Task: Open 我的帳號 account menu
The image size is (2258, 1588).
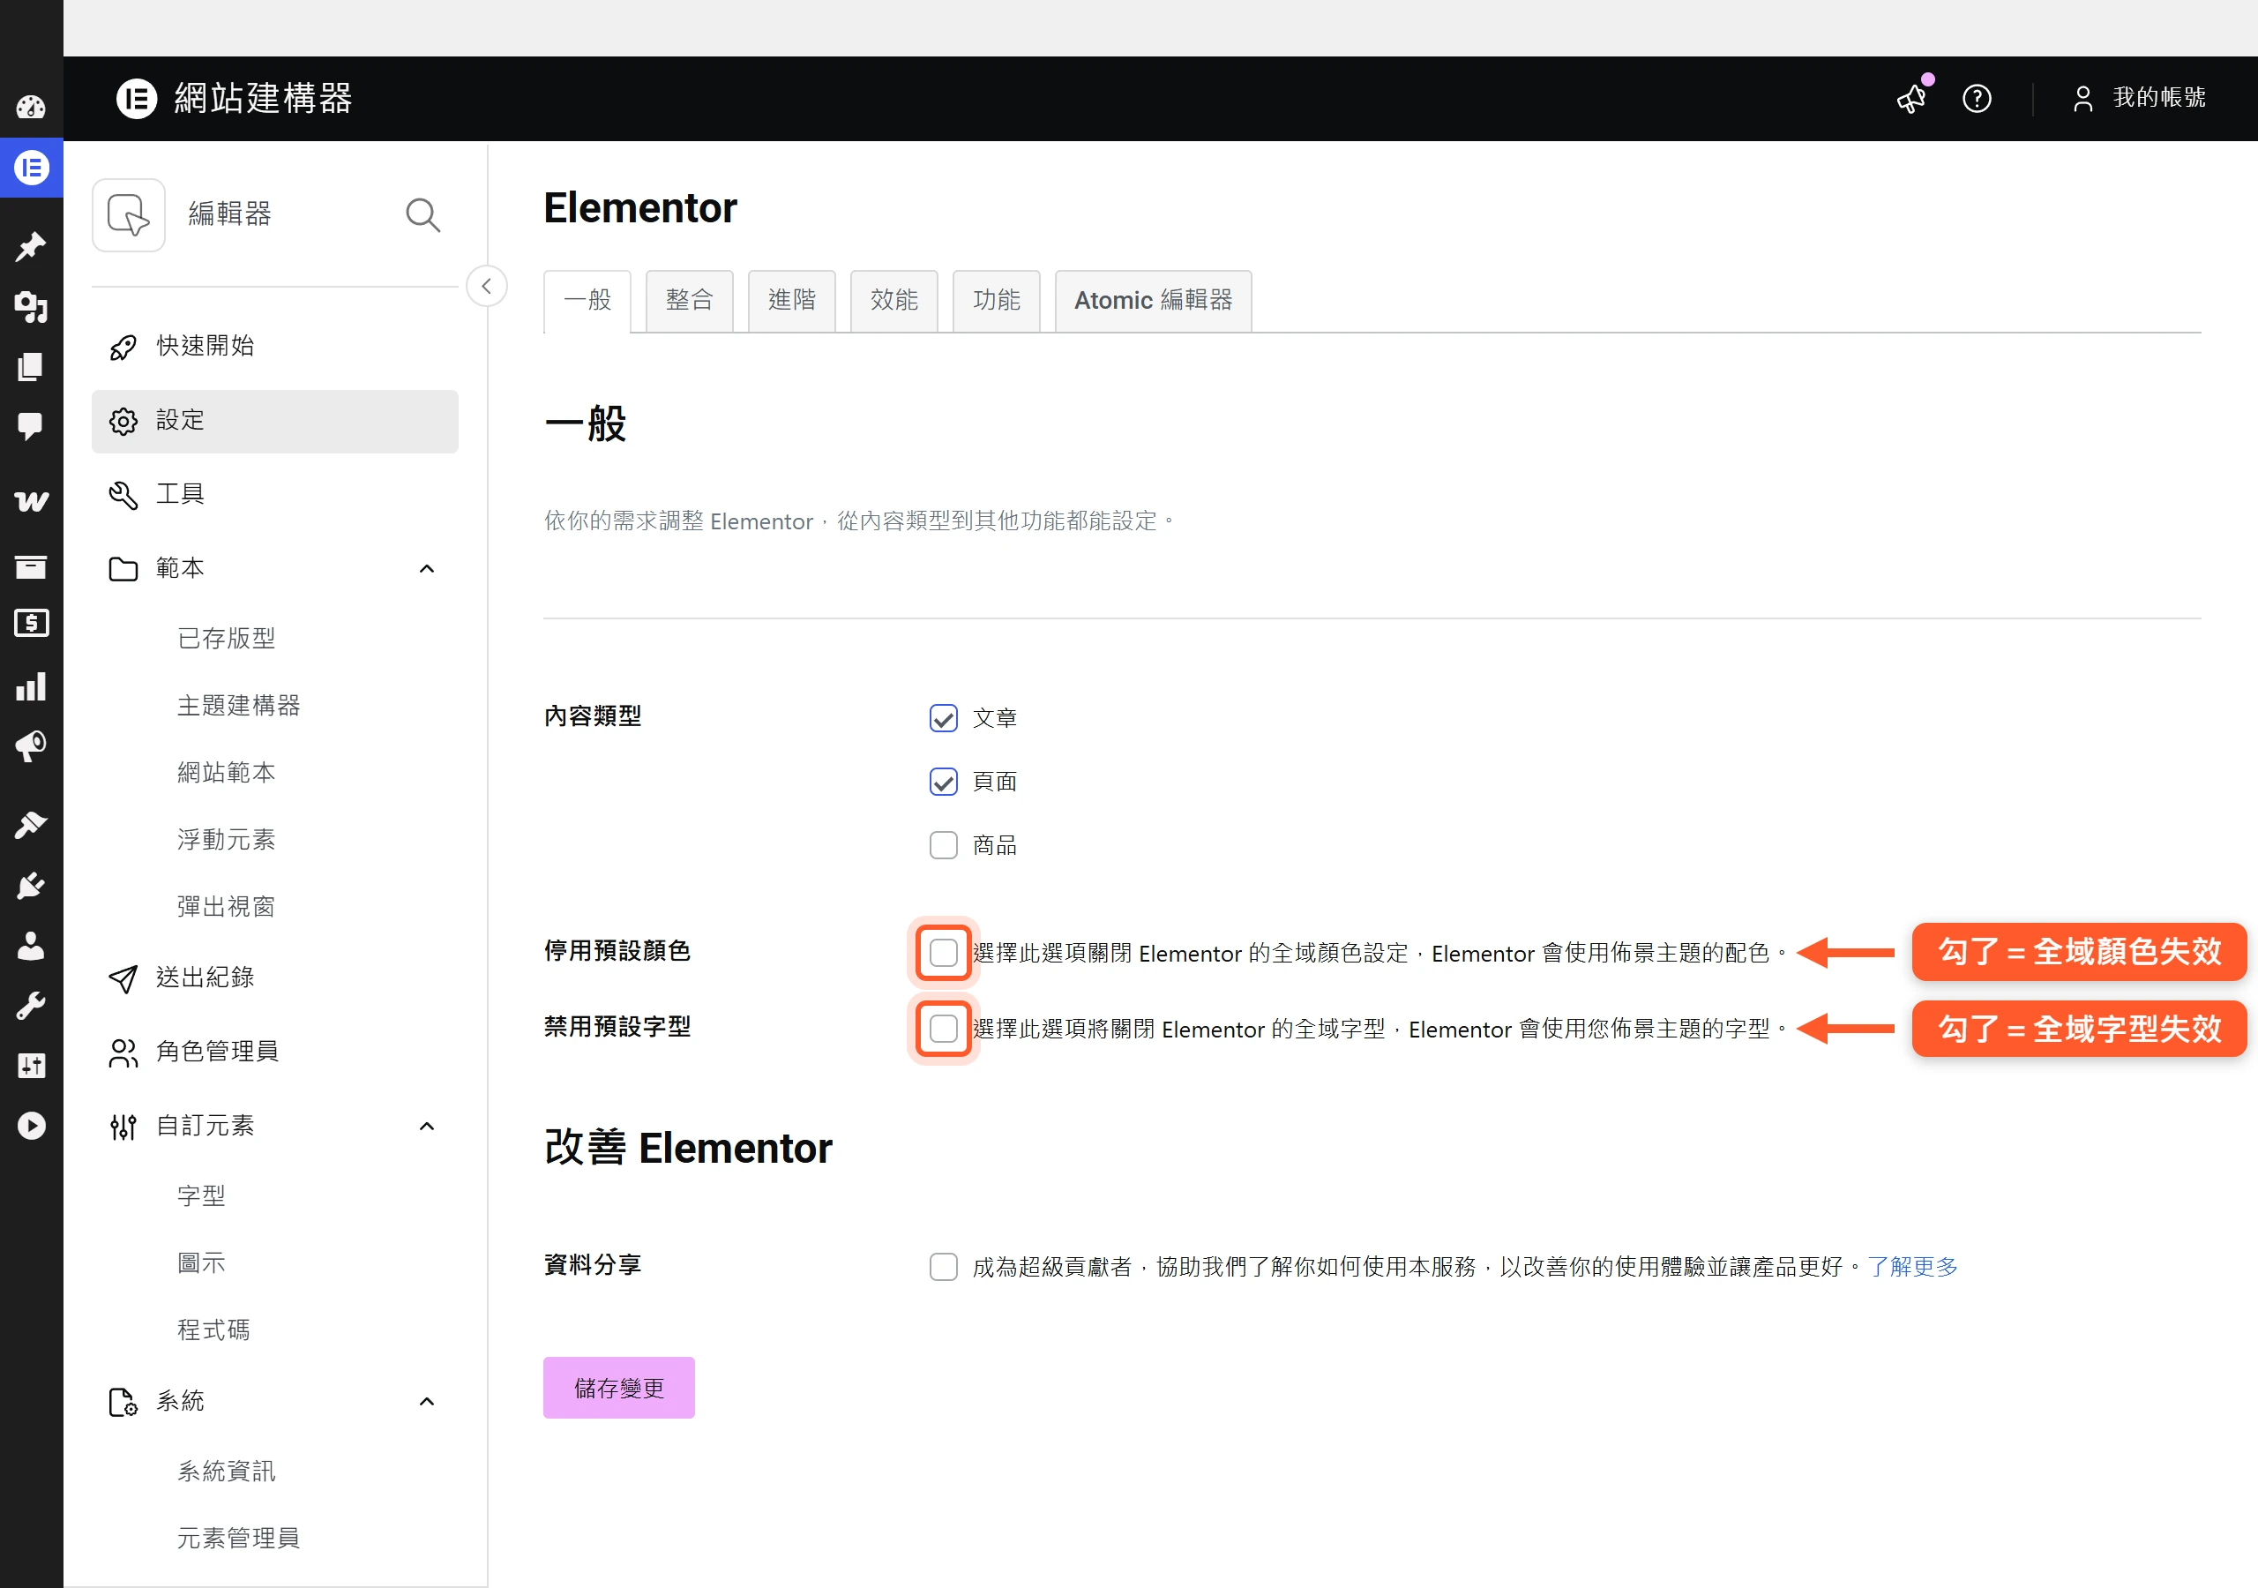Action: [2138, 97]
